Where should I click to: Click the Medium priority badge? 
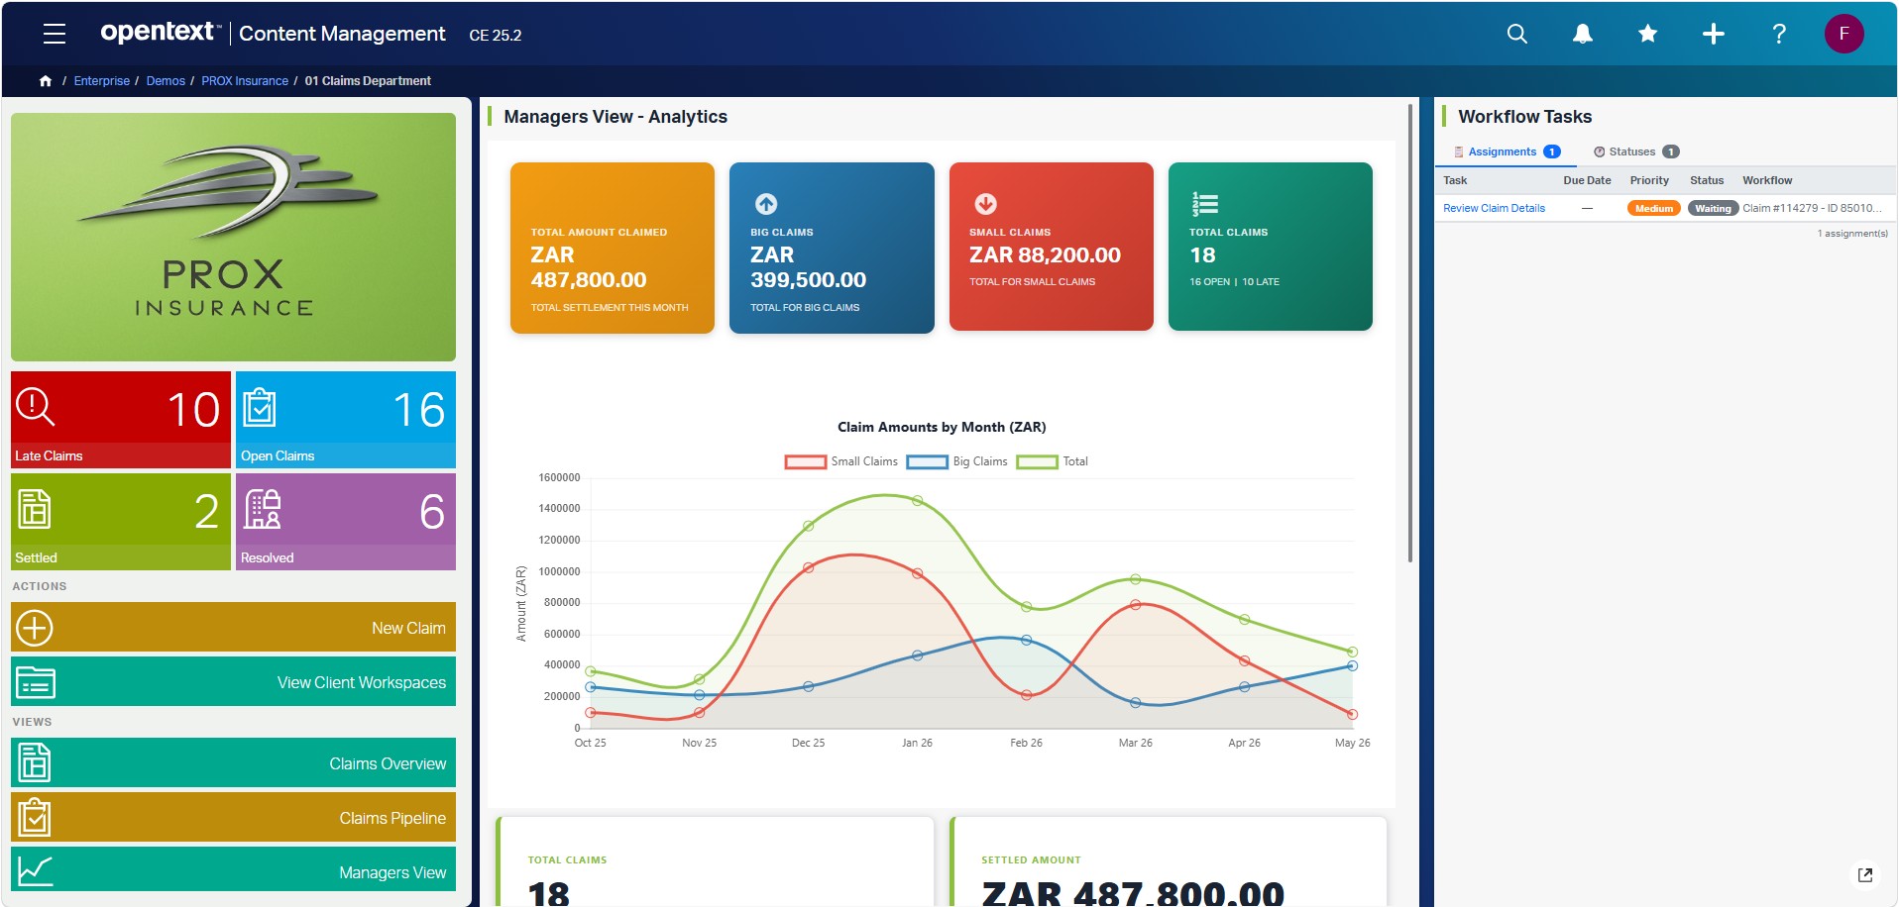coord(1653,208)
